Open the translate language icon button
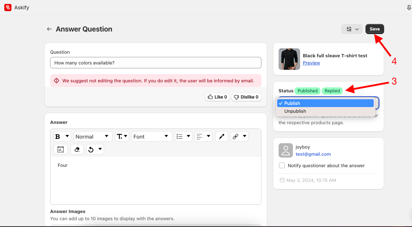The image size is (412, 227). 349,29
